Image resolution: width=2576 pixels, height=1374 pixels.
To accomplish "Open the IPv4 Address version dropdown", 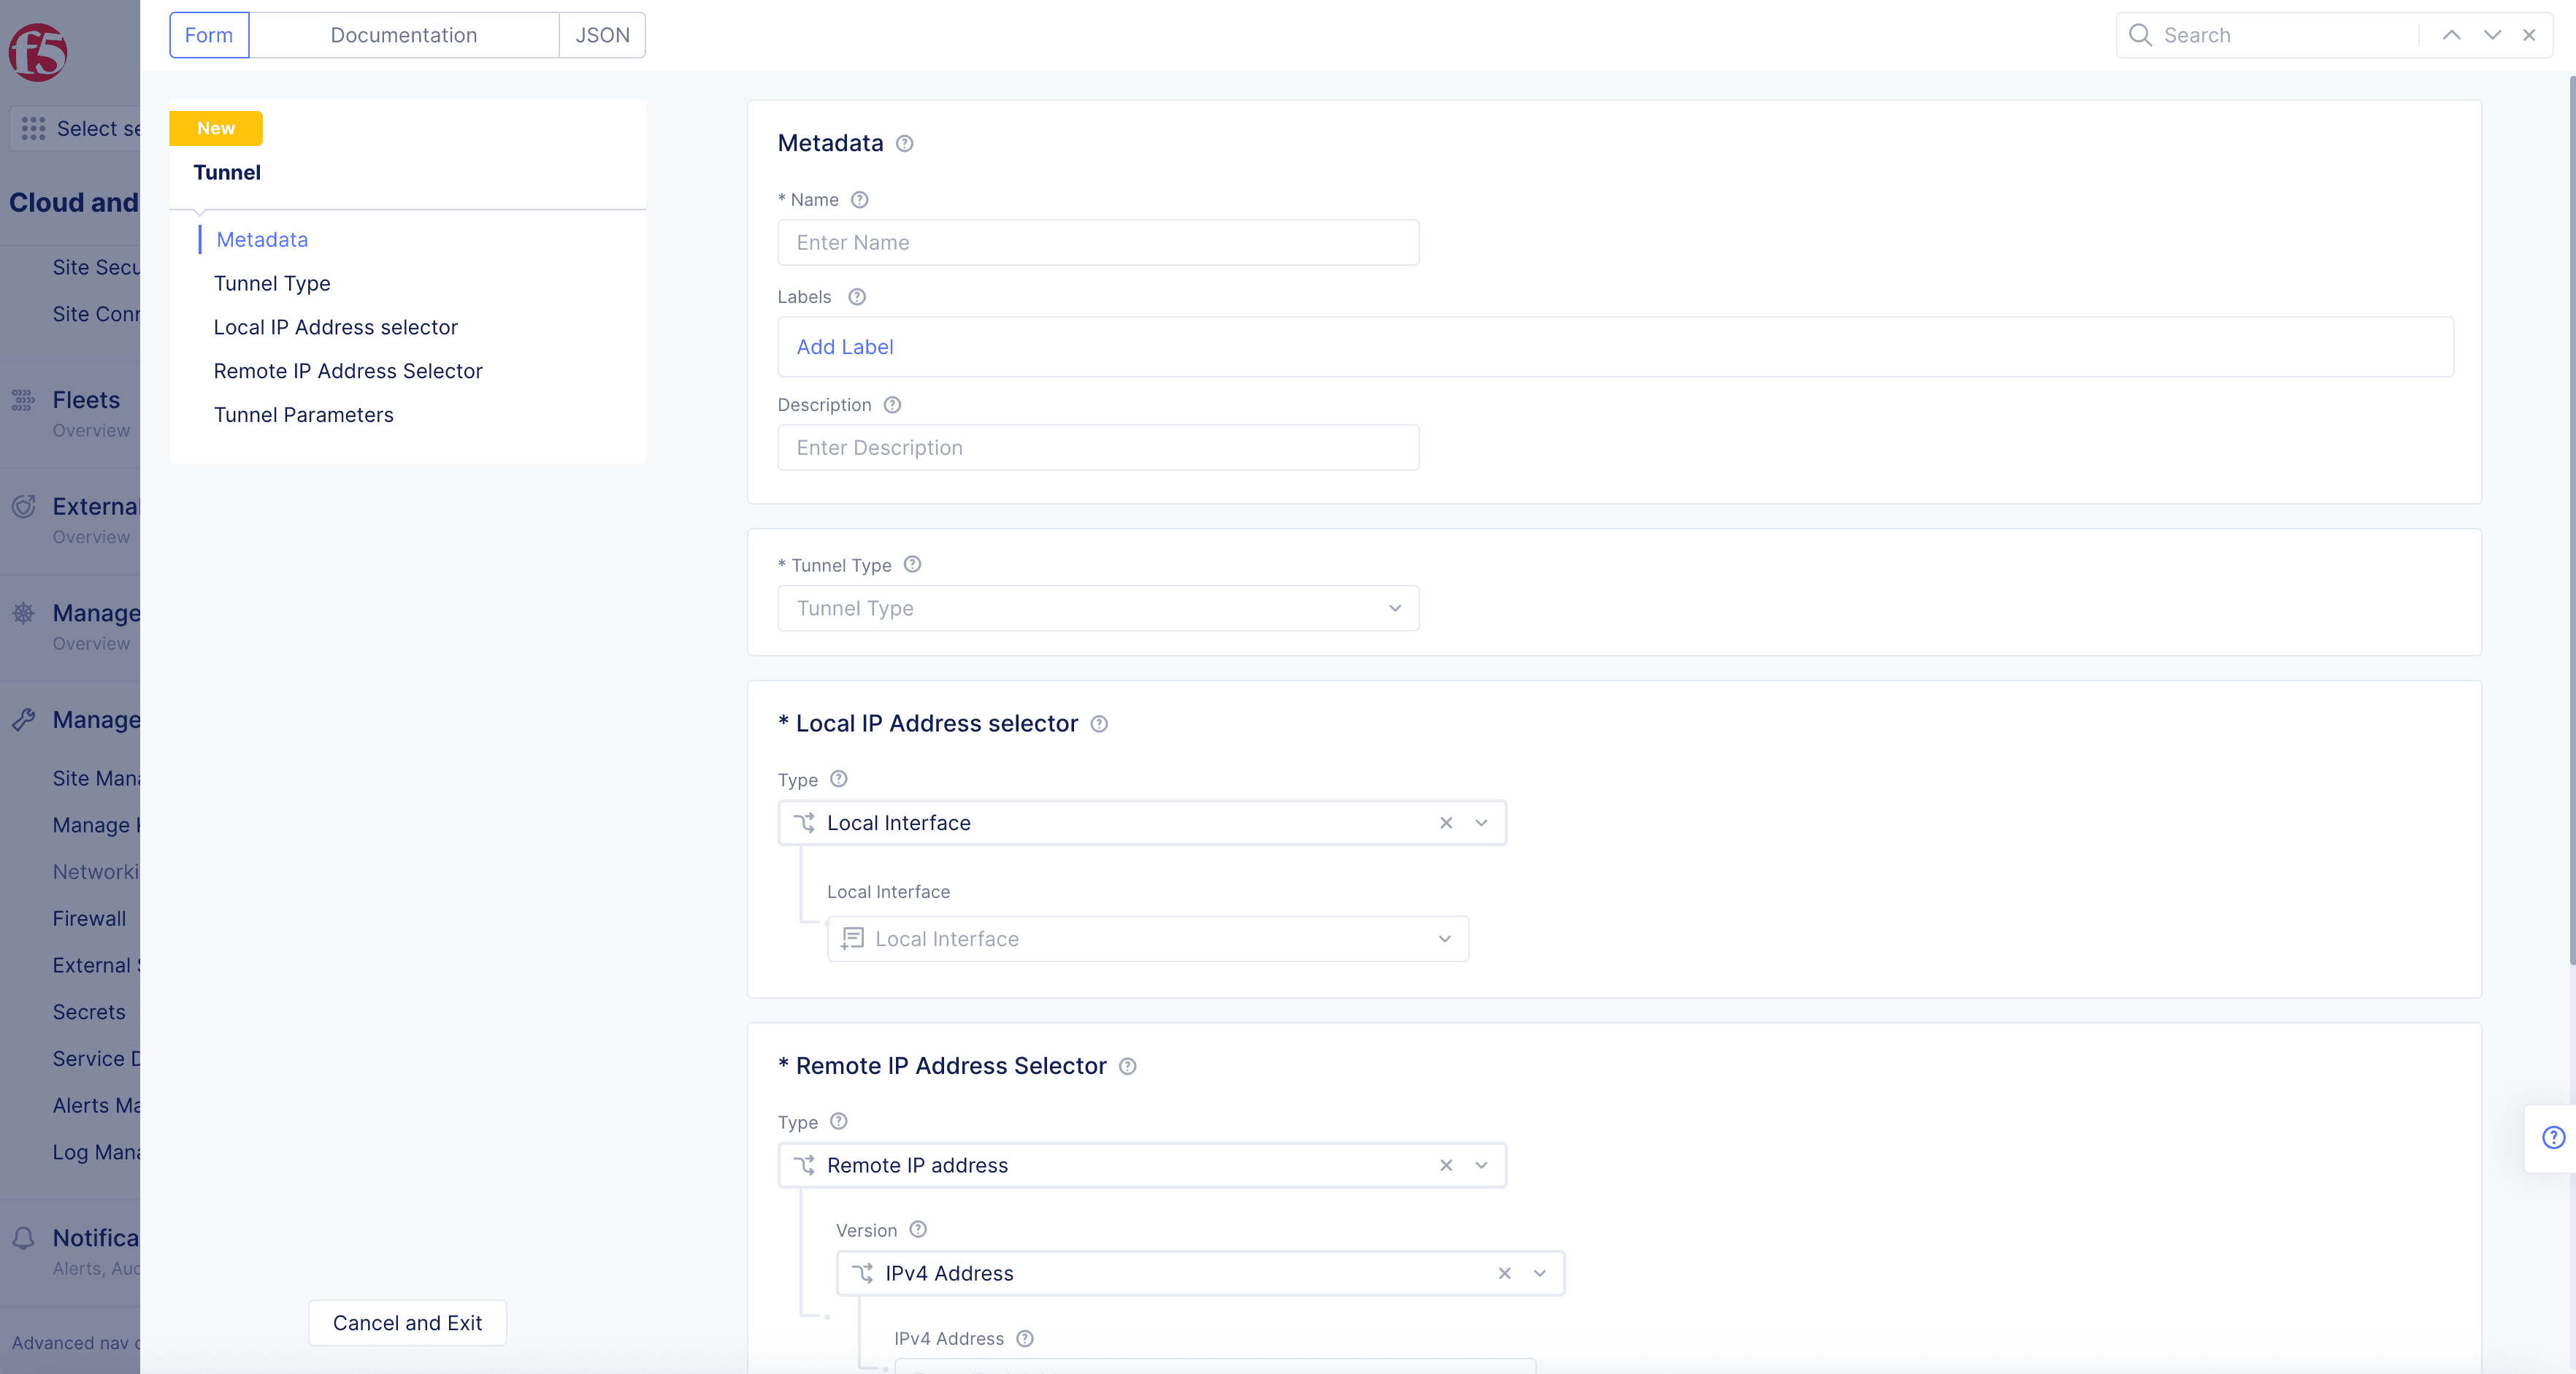I will pos(1539,1272).
